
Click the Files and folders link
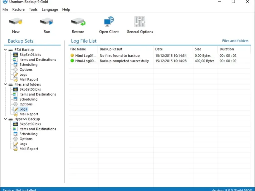235,41
